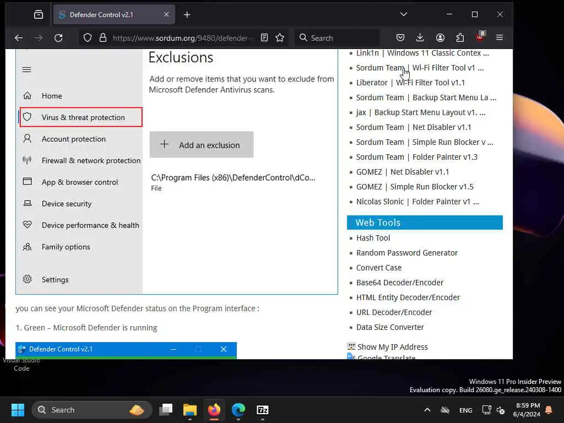Click App & browser control
This screenshot has width=564, height=423.
click(x=80, y=182)
